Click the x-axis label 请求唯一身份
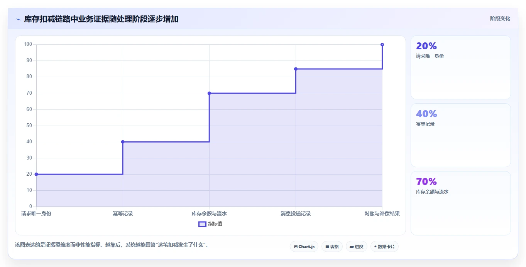 [x=36, y=213]
